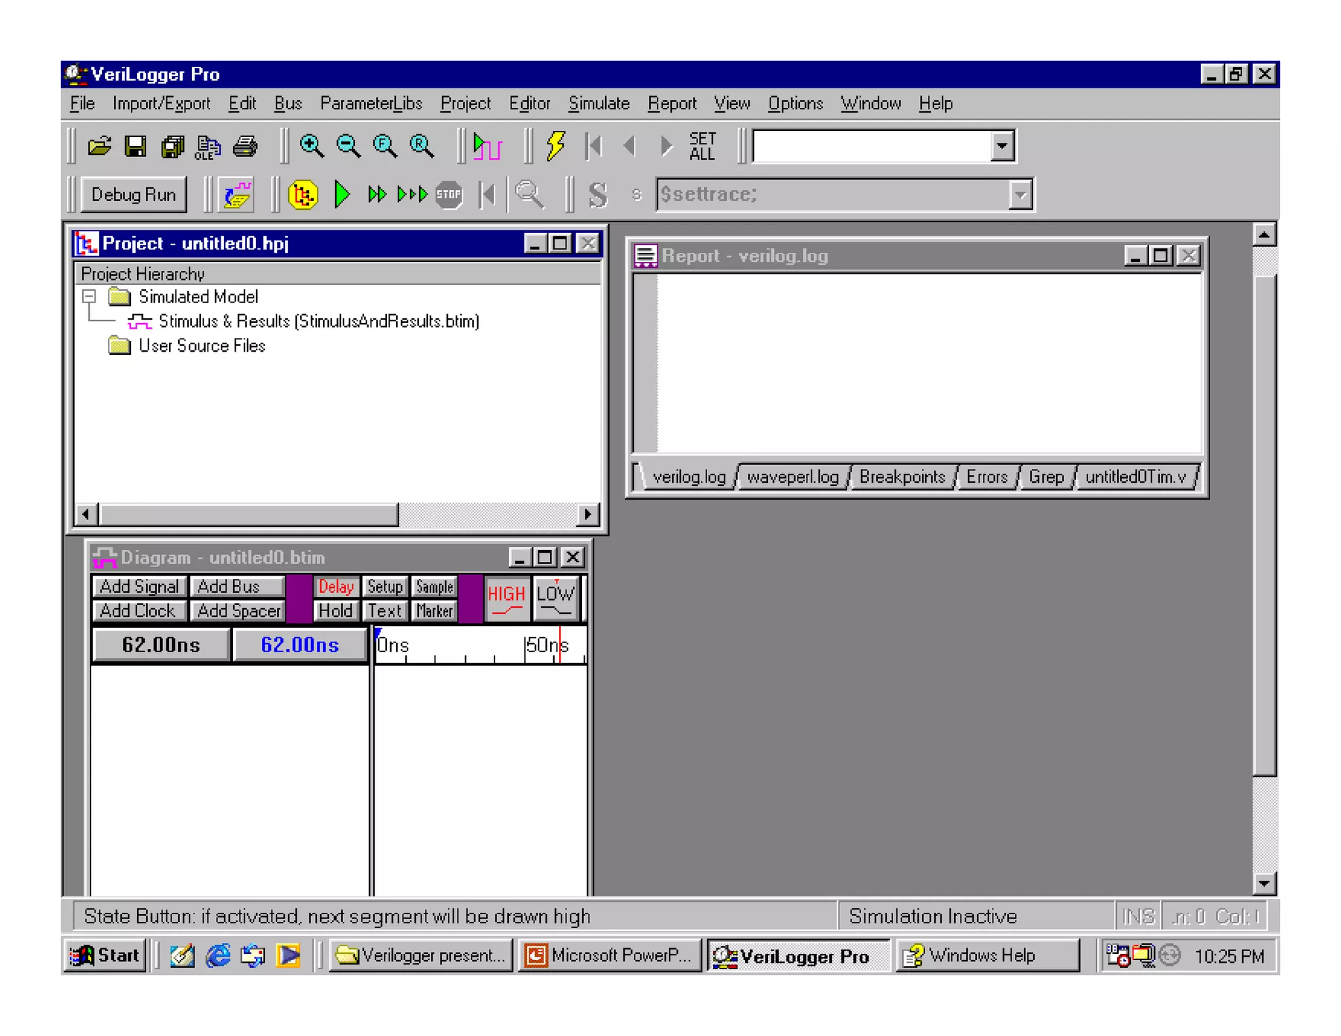Click the yellow build project icon
The width and height of the screenshot is (1341, 1036).
click(303, 194)
